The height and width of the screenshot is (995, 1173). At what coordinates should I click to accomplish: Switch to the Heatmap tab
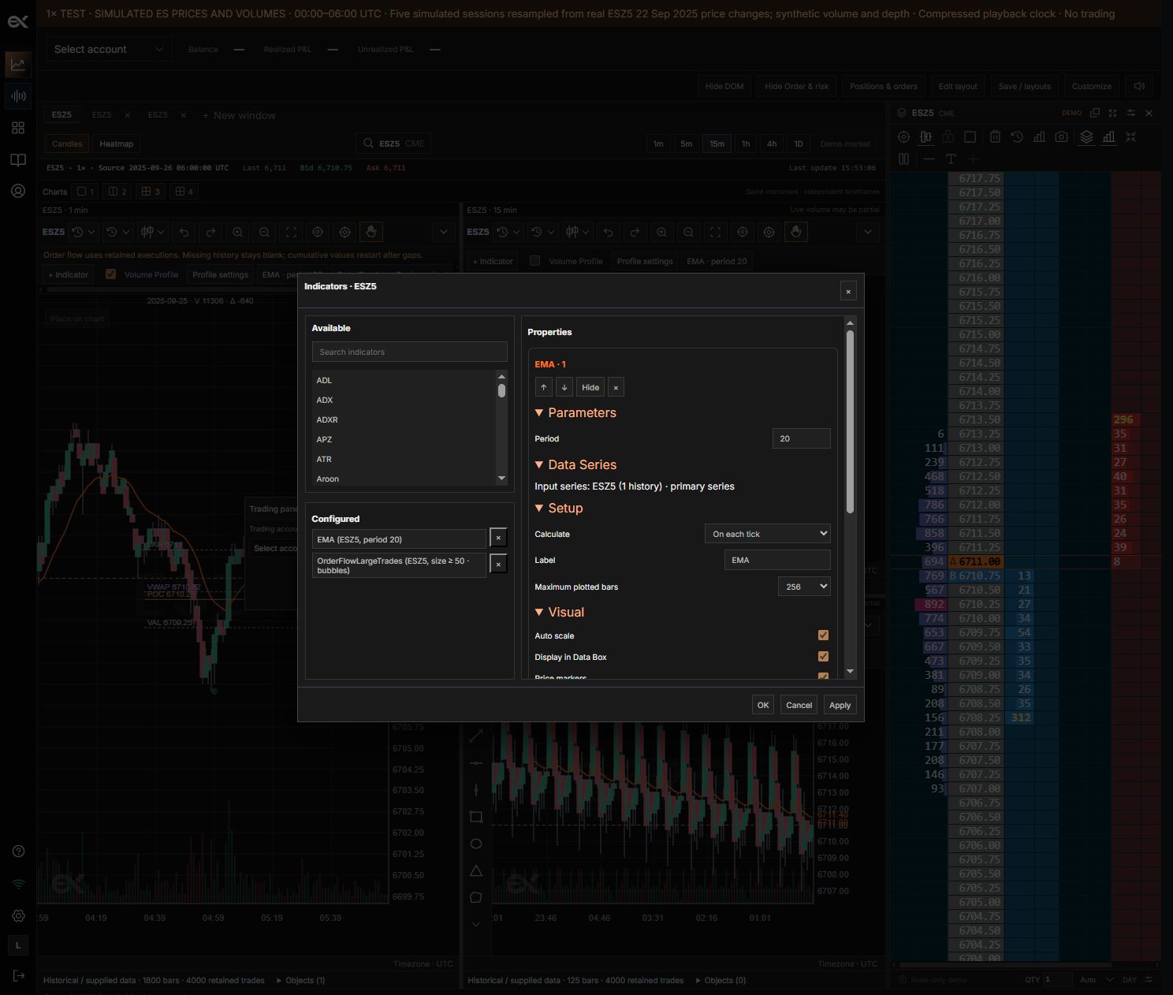[117, 143]
